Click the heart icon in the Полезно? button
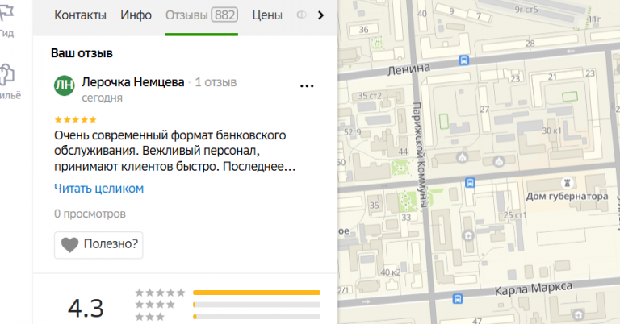 pos(69,245)
